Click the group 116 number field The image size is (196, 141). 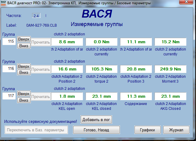(9, 69)
